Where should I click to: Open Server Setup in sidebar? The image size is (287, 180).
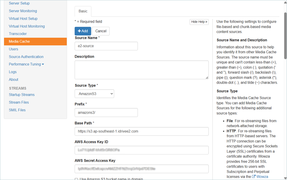19,3
